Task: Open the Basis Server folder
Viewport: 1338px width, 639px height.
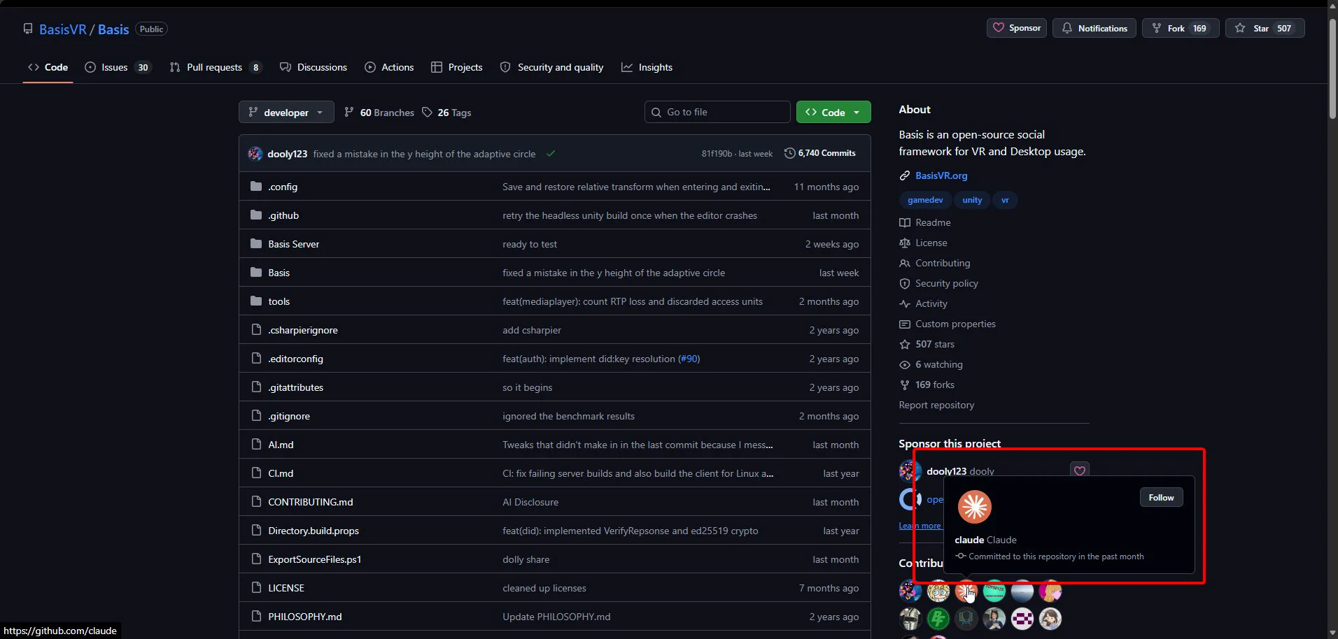Action: point(294,244)
